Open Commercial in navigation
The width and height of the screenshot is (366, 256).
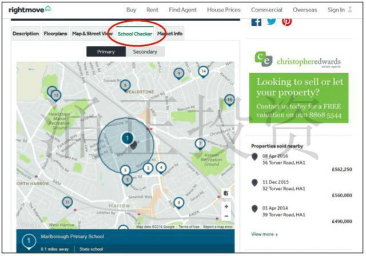click(x=266, y=10)
